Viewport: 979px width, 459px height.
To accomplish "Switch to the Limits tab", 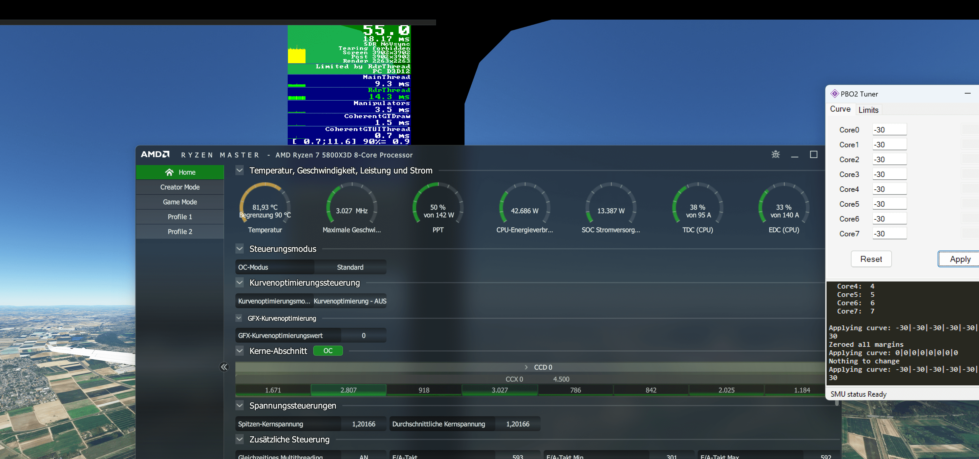I will click(x=868, y=110).
